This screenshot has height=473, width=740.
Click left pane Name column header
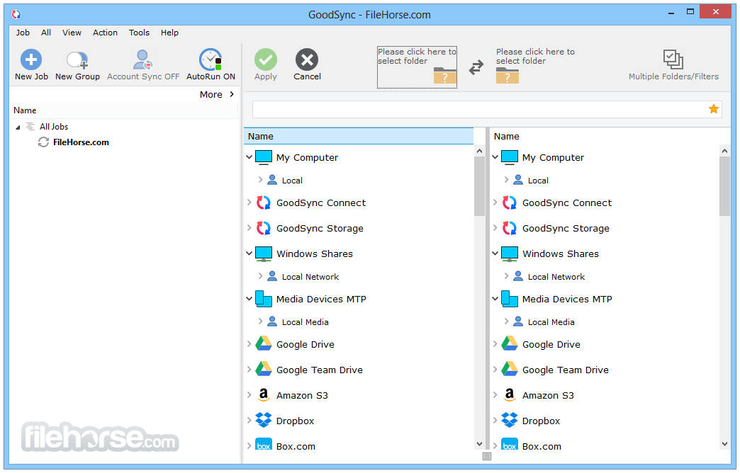coord(358,136)
